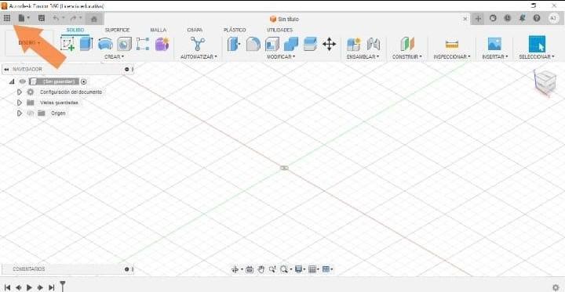Open the Help question mark icon
This screenshot has height=292, width=565.
(x=537, y=18)
